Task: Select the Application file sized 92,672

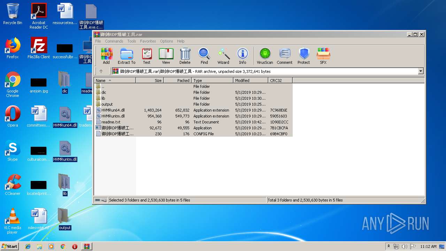Action: click(x=193, y=128)
